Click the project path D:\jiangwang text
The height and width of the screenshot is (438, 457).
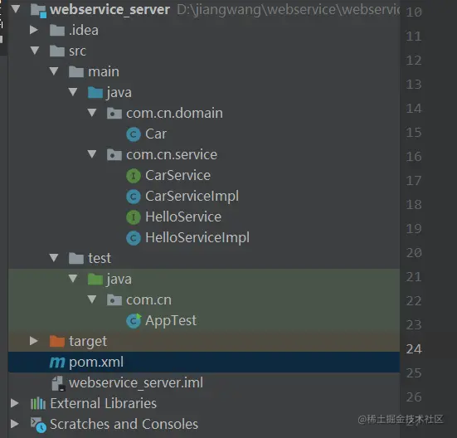click(289, 10)
